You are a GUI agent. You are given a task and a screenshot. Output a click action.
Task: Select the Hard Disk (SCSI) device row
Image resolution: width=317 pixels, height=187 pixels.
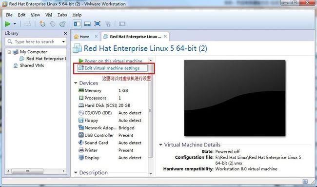(111, 105)
